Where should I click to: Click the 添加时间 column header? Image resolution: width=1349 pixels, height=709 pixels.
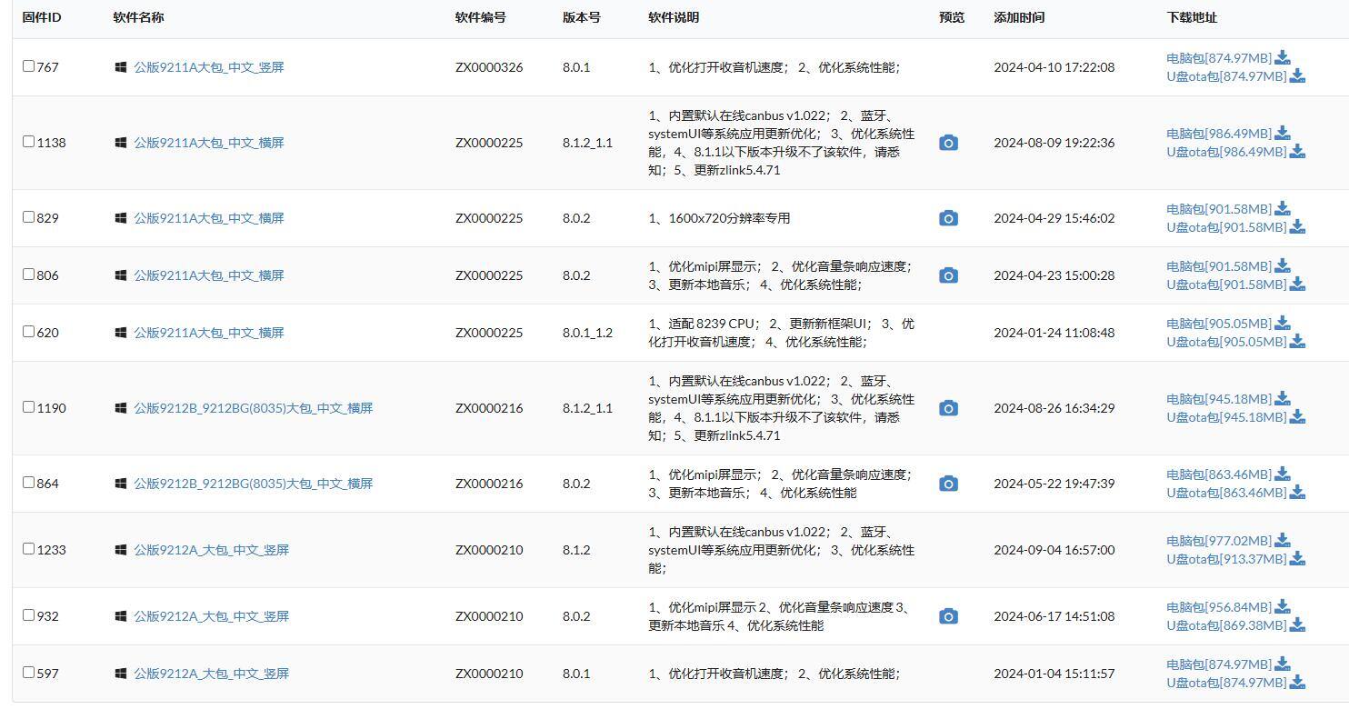(x=1019, y=16)
